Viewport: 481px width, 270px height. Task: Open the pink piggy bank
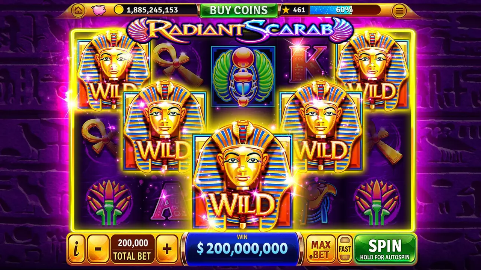click(99, 10)
